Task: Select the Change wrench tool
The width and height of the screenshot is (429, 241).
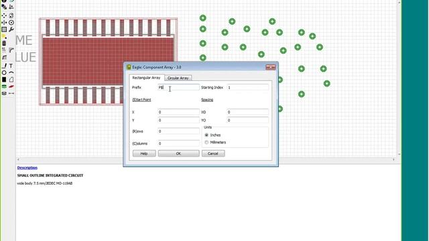Action: [x=11, y=29]
